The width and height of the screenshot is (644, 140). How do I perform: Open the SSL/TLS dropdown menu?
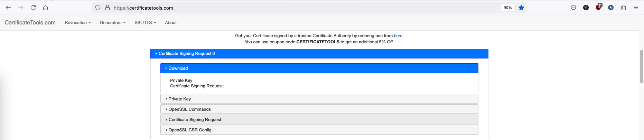click(145, 23)
